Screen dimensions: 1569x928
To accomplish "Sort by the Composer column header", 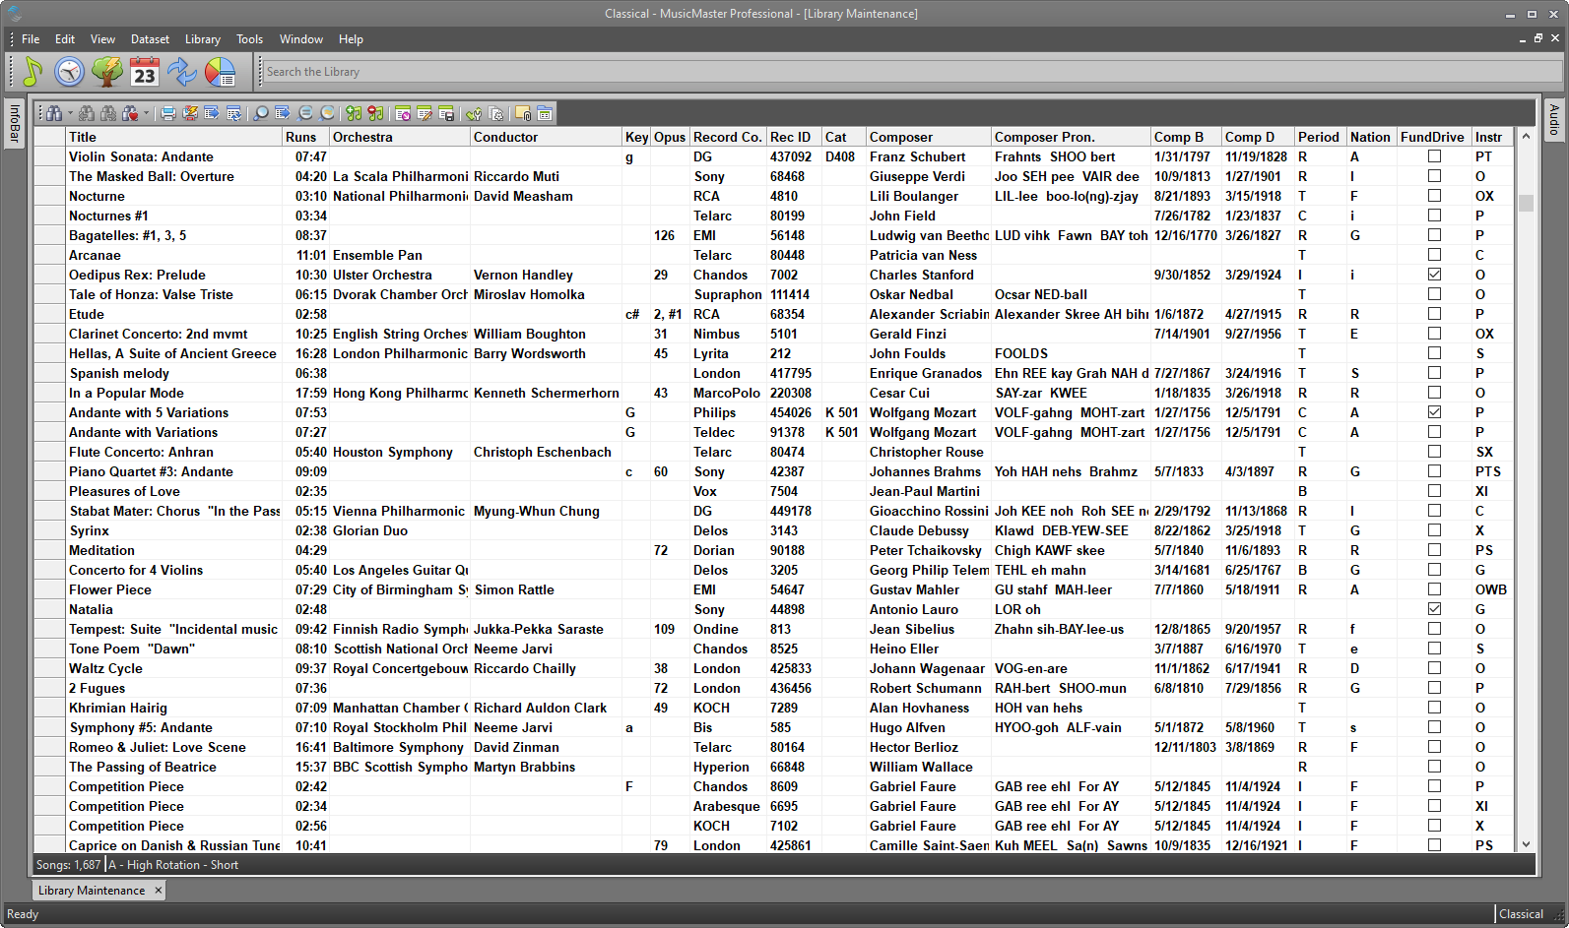I will point(900,137).
